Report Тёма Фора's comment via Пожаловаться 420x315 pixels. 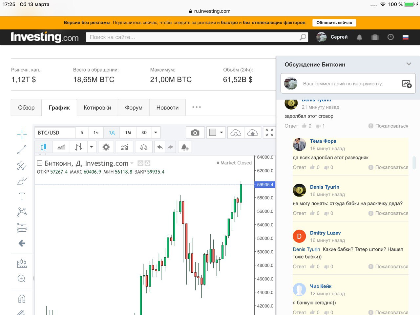point(388,167)
